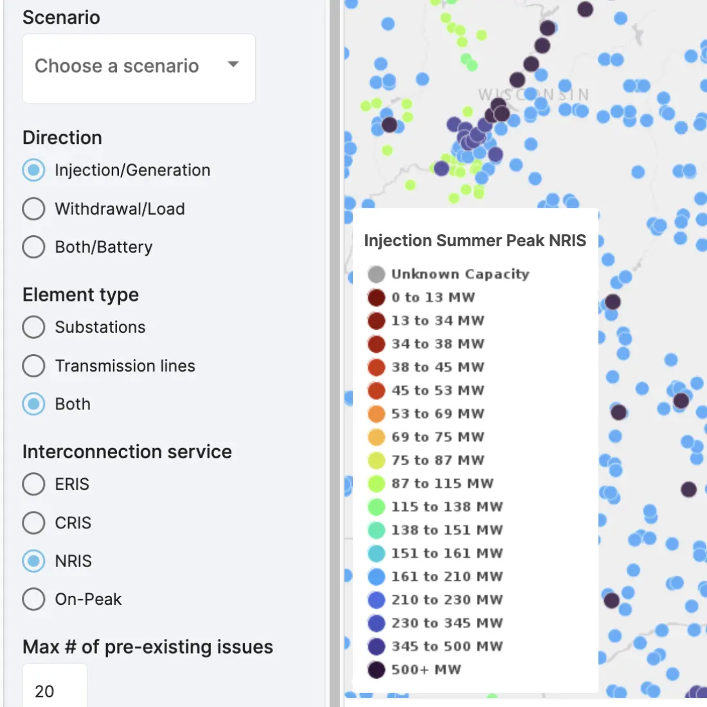This screenshot has height=707, width=707.
Task: Select Injection/Generation direction
Action: pyautogui.click(x=33, y=170)
